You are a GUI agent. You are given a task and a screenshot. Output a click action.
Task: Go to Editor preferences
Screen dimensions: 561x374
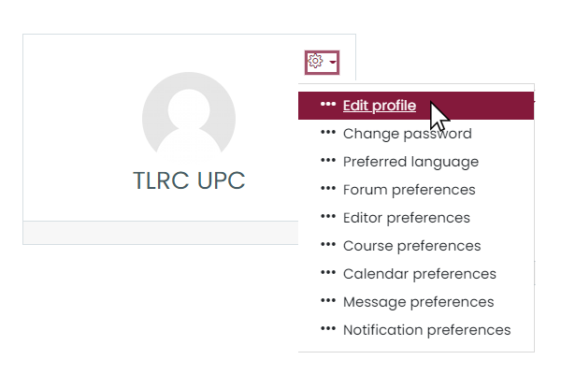coord(407,218)
